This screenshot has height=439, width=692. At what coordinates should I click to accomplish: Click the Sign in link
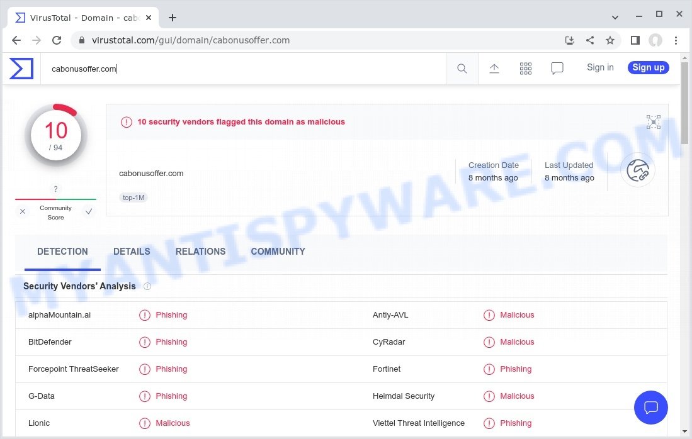[x=600, y=67]
